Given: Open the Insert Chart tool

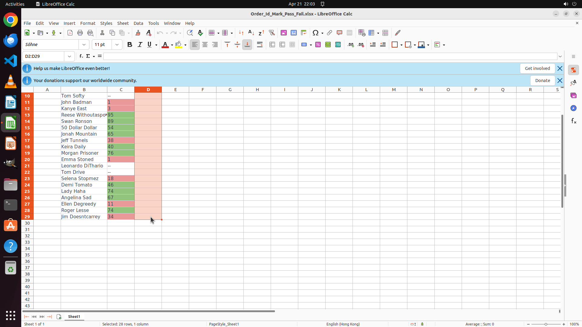Looking at the screenshot, I should [293, 33].
